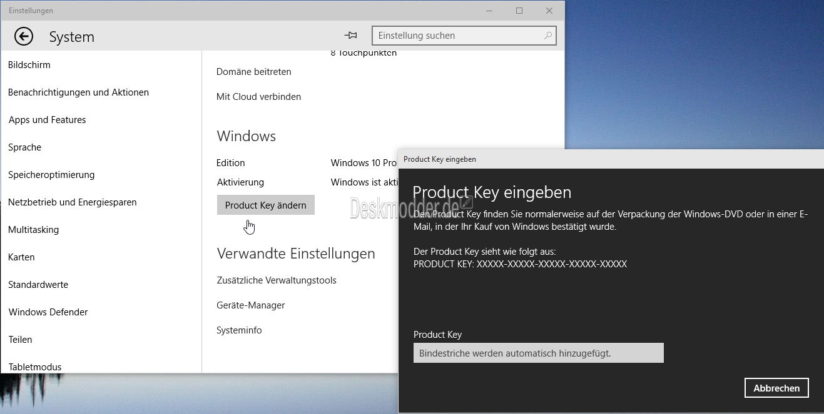Close the Einstellungen window
Image resolution: width=824 pixels, height=414 pixels.
pyautogui.click(x=549, y=11)
